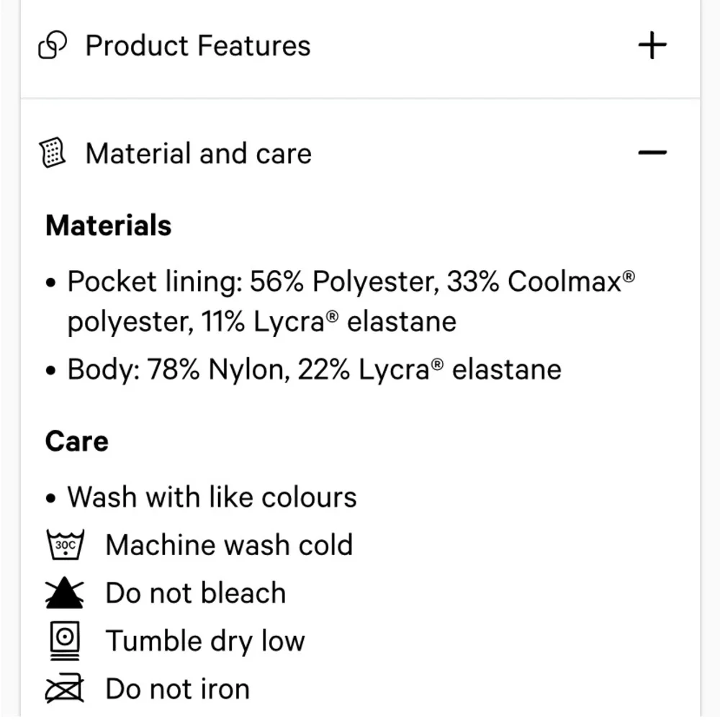This screenshot has height=720, width=720.
Task: Collapse Material and care using minus icon
Action: click(x=652, y=153)
